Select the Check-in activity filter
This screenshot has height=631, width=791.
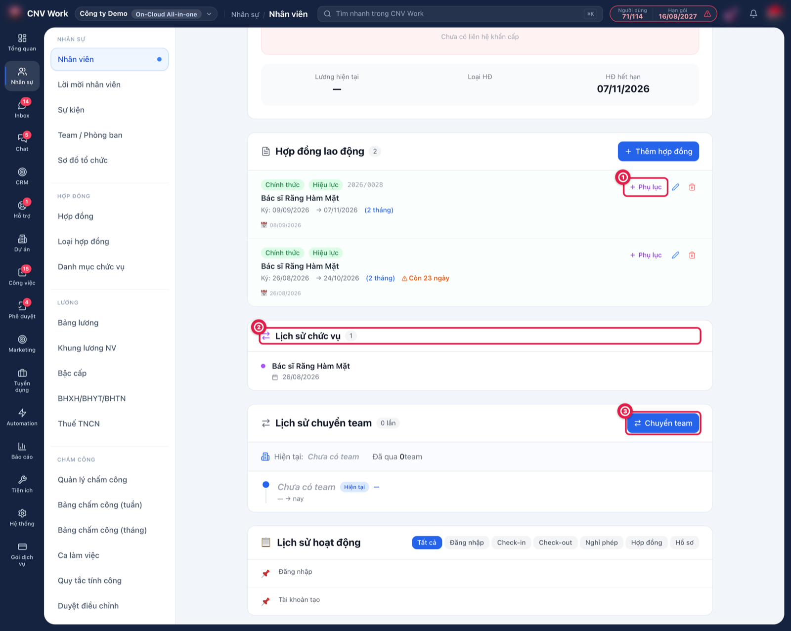(511, 543)
